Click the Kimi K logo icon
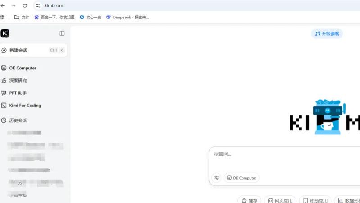The height and width of the screenshot is (203, 360). tap(5, 33)
